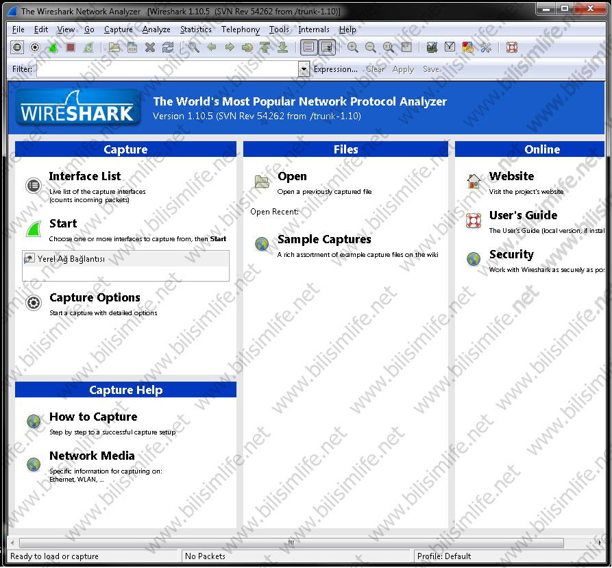The image size is (612, 568).
Task: Open Capture Options via the gear toolbar icon
Action: coord(34,47)
